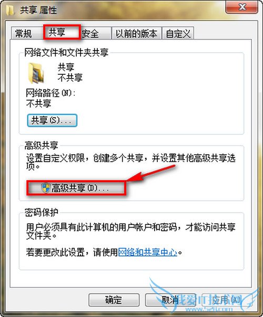Click the 网络文件和文件夹共享 group heading

[x=66, y=53]
